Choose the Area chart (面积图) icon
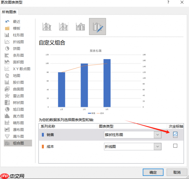The height and width of the screenshot is (179, 189). tap(7, 62)
